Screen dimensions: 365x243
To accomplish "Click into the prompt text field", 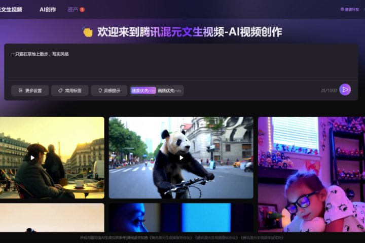I will pyautogui.click(x=181, y=62).
